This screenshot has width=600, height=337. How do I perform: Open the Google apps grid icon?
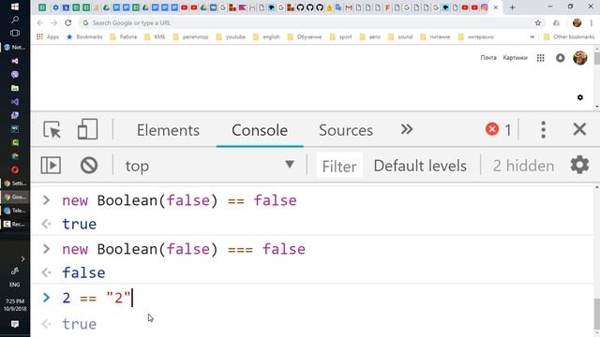540,58
